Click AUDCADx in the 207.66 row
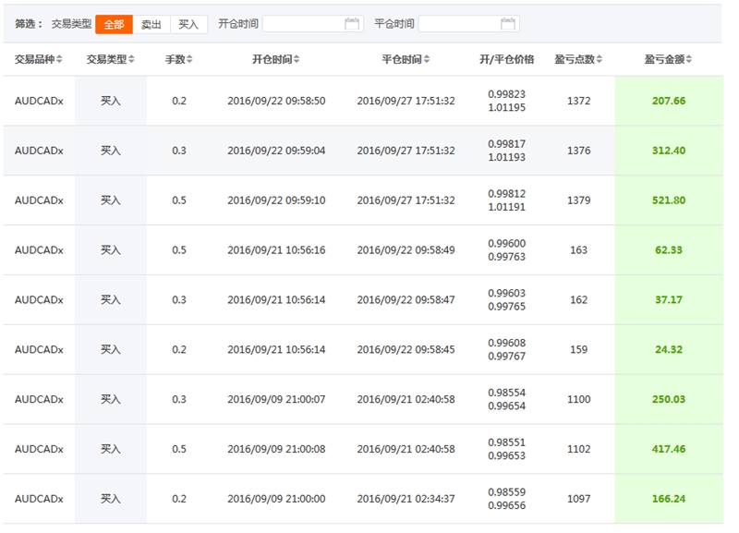Screen dimensions: 739x533 [39, 101]
